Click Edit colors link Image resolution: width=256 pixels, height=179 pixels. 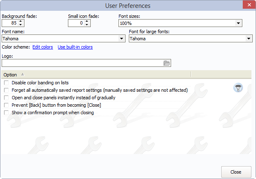[43, 47]
